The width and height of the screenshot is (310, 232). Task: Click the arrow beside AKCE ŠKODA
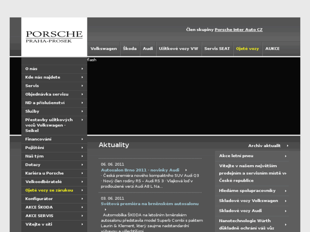(82, 207)
